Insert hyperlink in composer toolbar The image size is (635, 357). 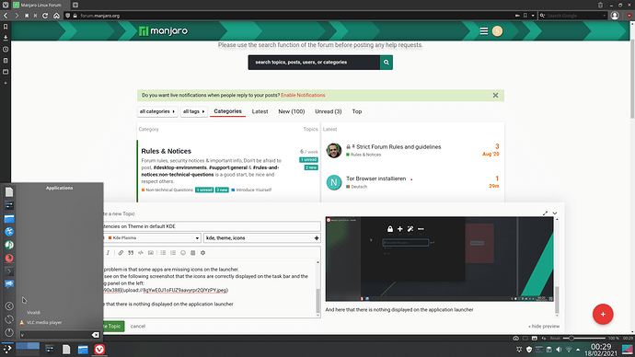[121, 253]
